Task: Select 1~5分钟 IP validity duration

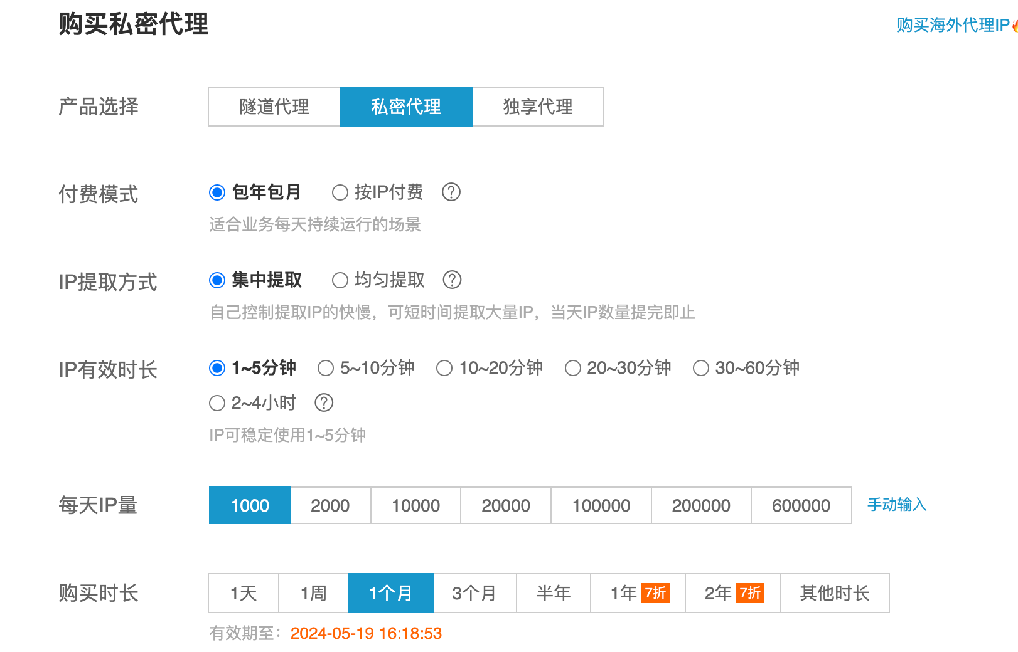Action: (x=217, y=368)
